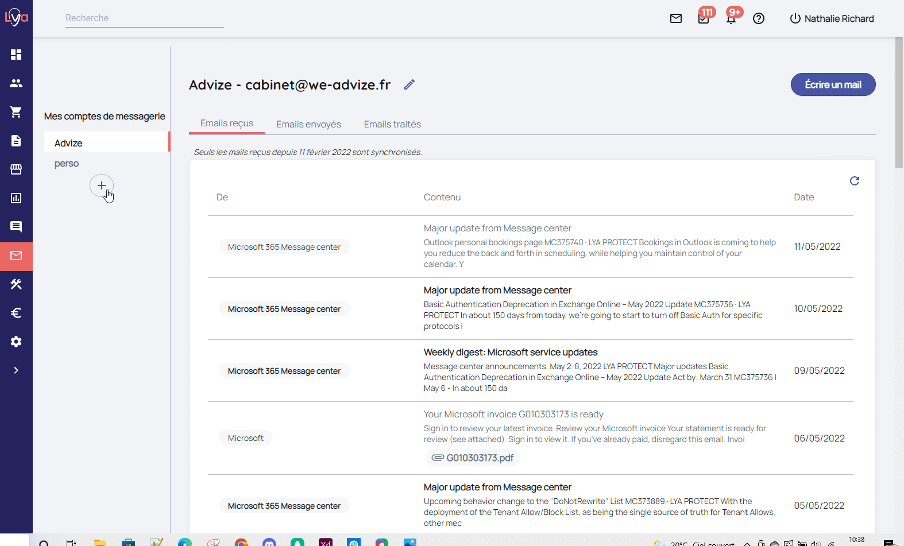
Task: Open the documents sidebar icon
Action: point(16,141)
